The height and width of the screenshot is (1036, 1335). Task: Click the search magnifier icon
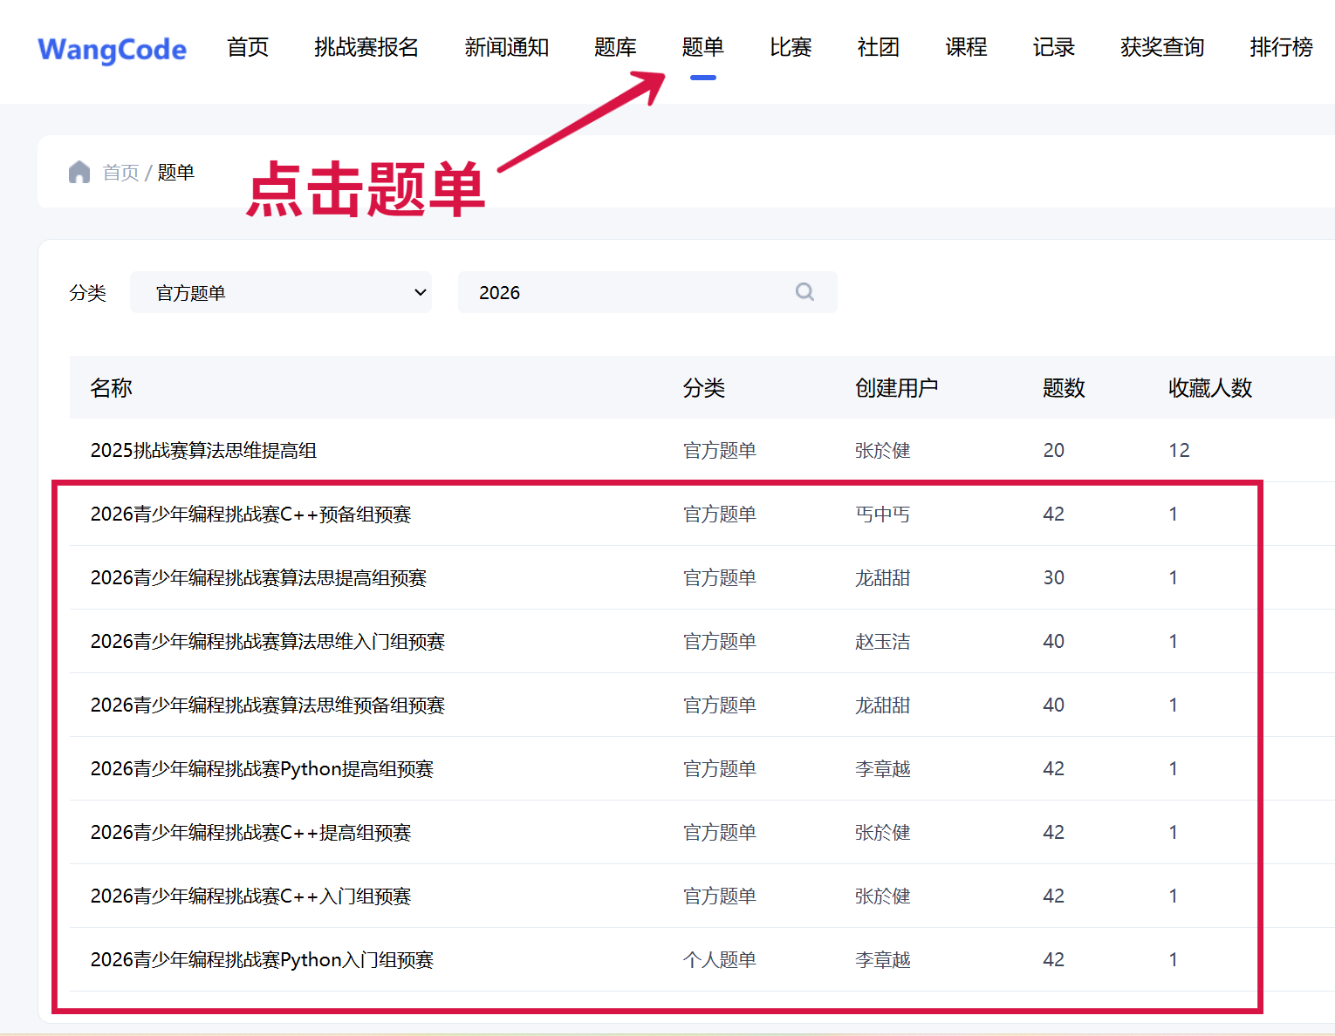click(804, 292)
